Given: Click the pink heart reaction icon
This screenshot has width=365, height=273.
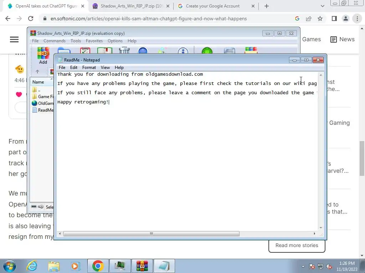Looking at the screenshot, I should (x=19, y=94).
